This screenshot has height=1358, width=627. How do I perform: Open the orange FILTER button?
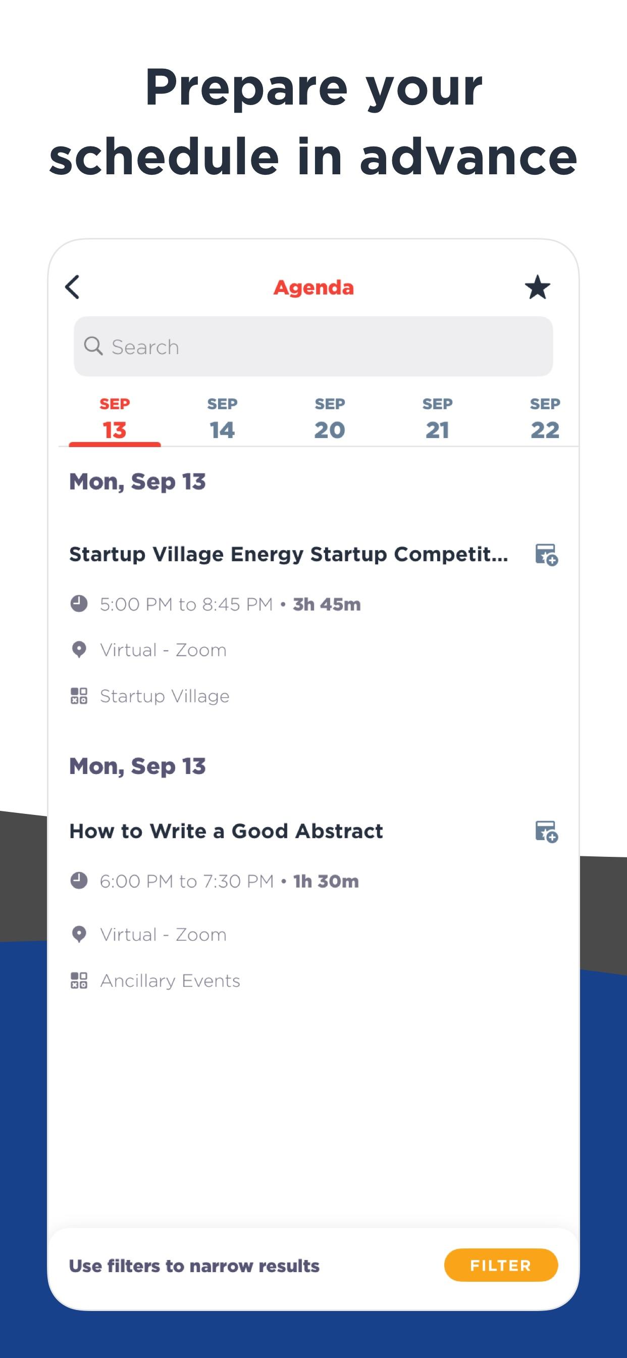pyautogui.click(x=501, y=1265)
